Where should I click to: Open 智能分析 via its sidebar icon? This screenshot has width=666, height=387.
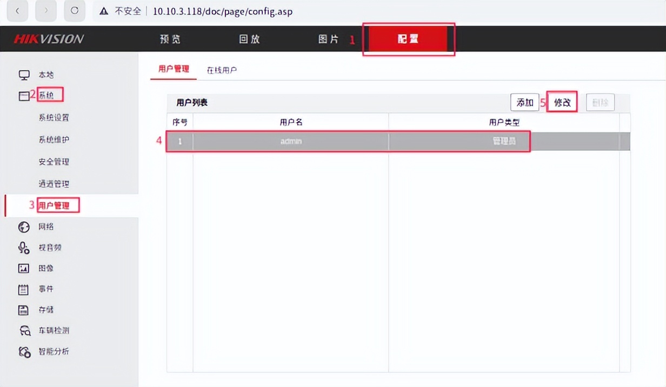tap(24, 351)
